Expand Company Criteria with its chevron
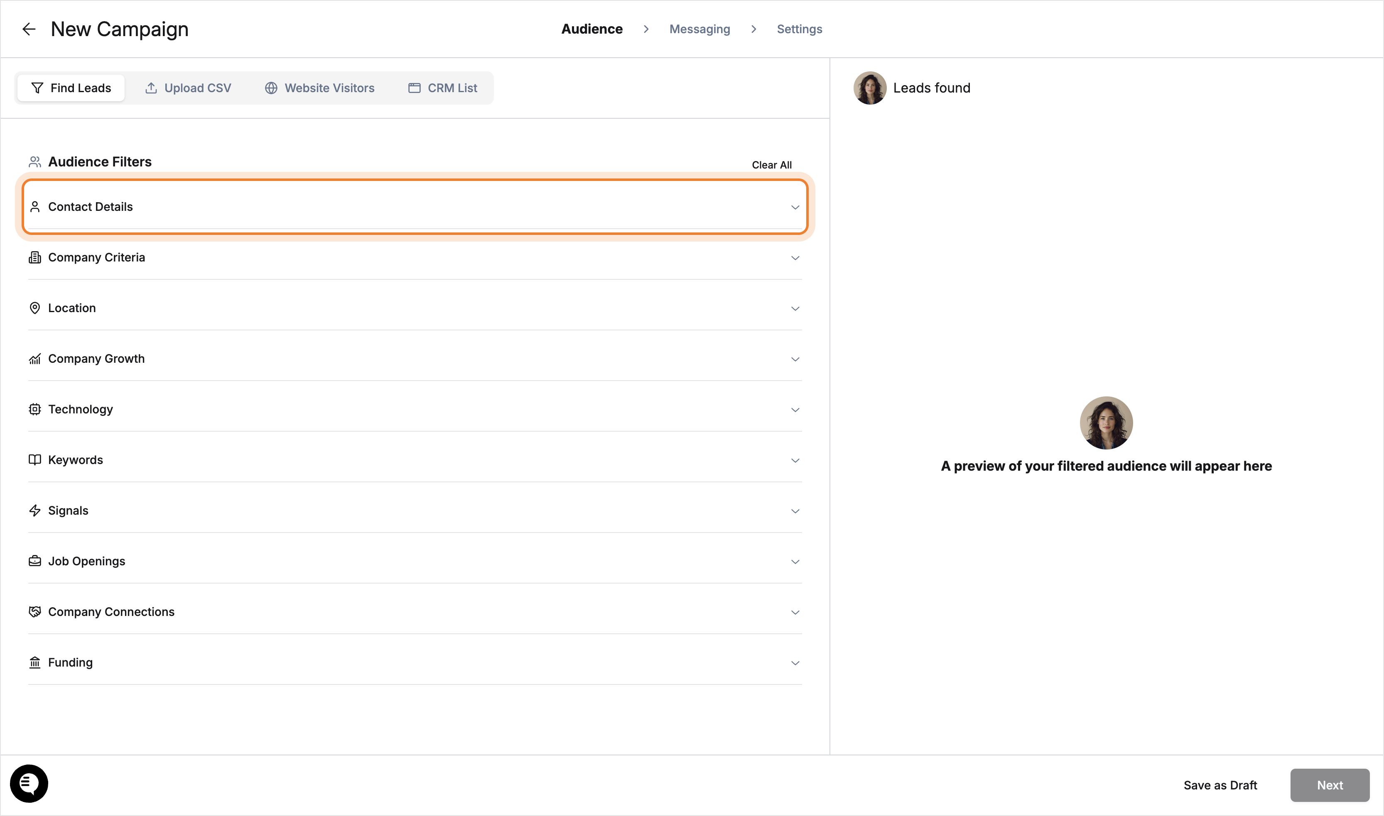 [795, 258]
